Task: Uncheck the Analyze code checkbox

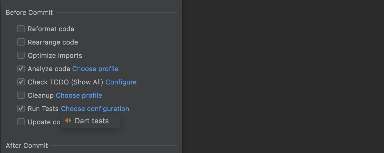Action: coord(21,69)
